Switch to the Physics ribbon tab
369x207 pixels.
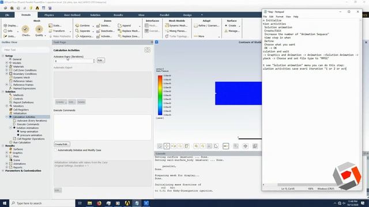pos(49,15)
